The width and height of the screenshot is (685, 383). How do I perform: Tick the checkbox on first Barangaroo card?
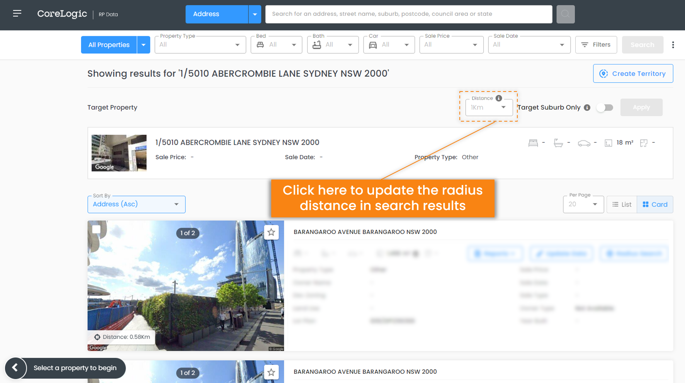[96, 229]
